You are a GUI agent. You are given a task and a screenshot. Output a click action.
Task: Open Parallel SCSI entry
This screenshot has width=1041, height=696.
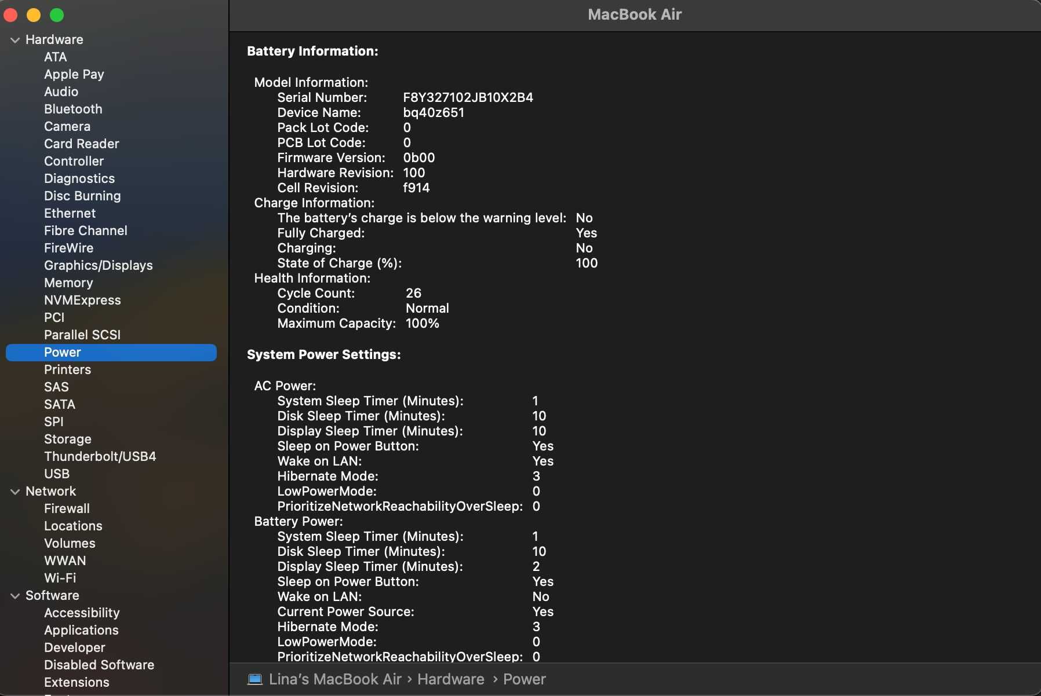(x=82, y=335)
